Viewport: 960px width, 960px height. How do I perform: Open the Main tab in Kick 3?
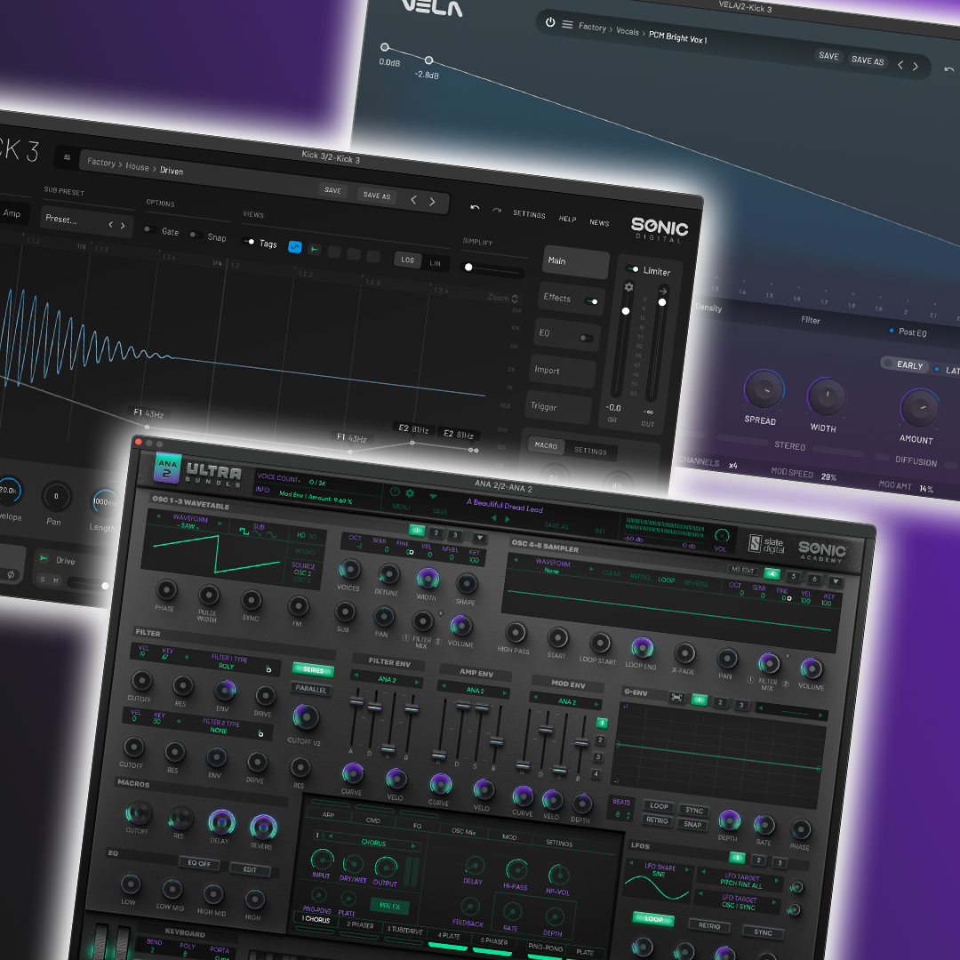coord(575,262)
